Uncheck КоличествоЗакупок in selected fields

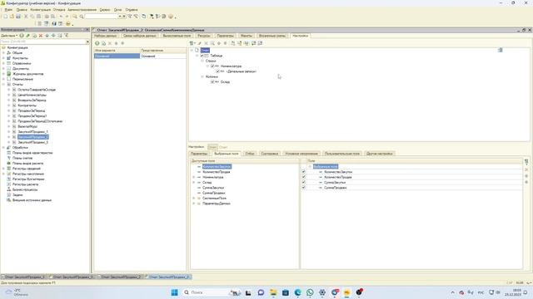point(303,172)
